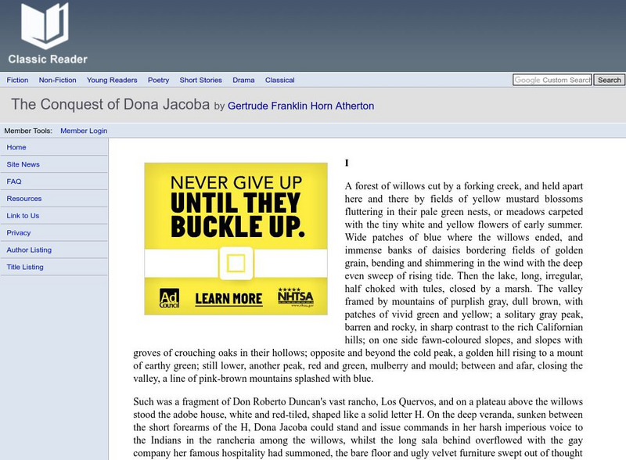Open the Privacy page
This screenshot has height=460, width=626.
pyautogui.click(x=18, y=233)
